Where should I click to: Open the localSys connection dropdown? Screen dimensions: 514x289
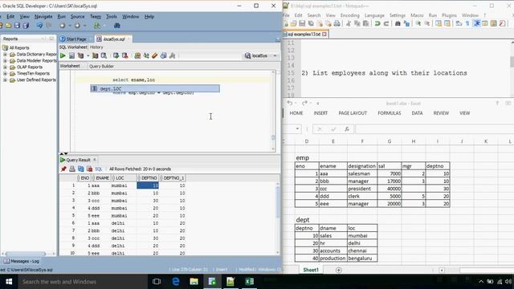pyautogui.click(x=275, y=55)
